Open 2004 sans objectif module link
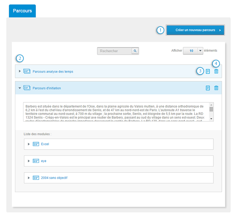 [54, 178]
